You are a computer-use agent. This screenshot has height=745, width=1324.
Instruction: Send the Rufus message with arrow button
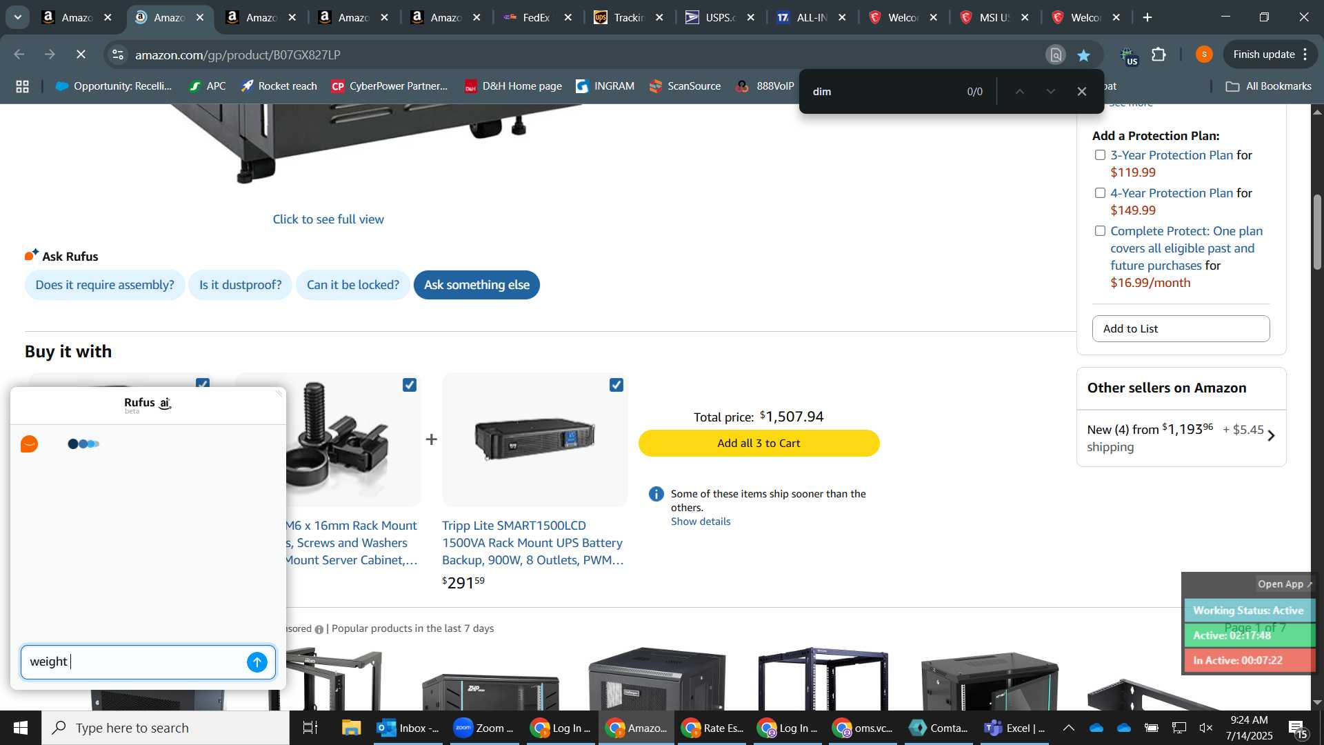[x=257, y=662]
